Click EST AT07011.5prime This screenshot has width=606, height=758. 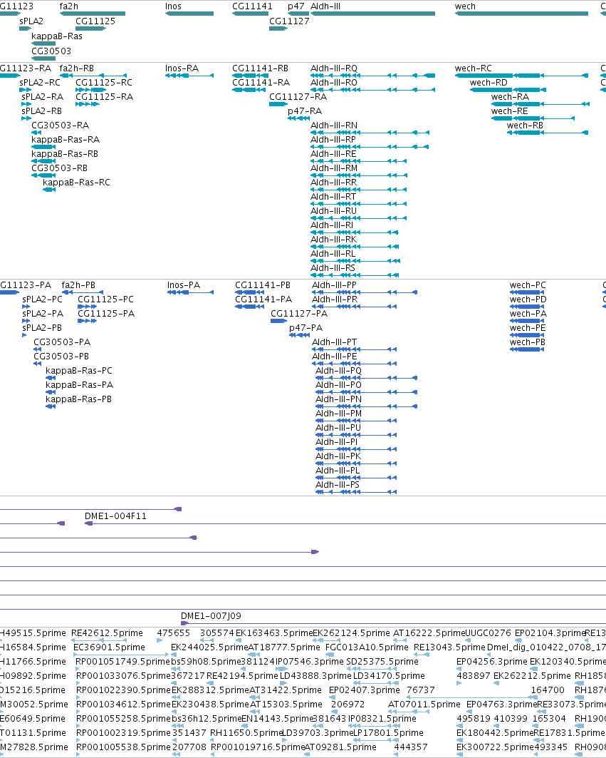click(x=424, y=705)
